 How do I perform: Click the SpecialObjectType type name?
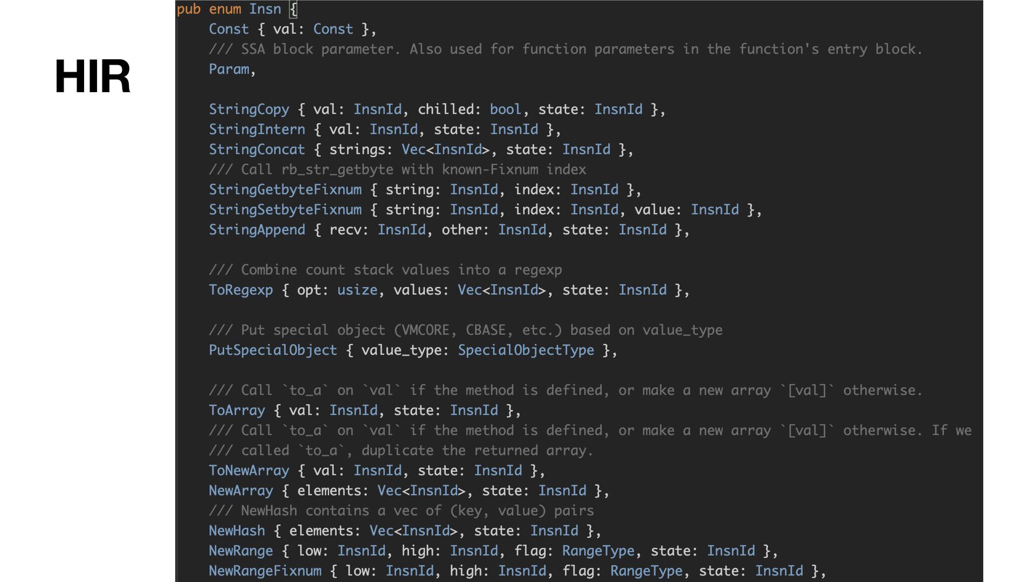[x=526, y=350]
